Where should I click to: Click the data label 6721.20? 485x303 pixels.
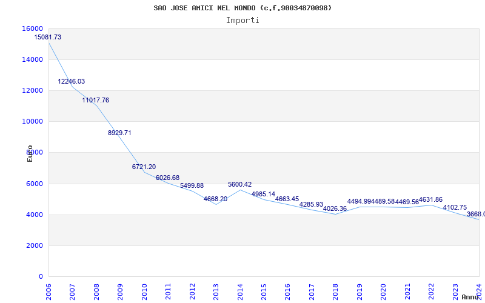pos(144,167)
